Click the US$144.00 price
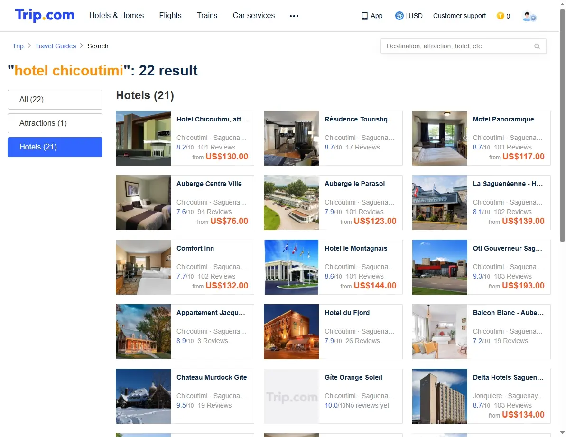The image size is (566, 437). point(375,286)
